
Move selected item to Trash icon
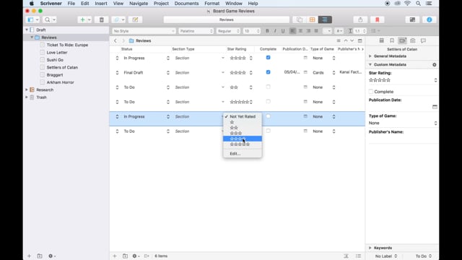click(101, 19)
